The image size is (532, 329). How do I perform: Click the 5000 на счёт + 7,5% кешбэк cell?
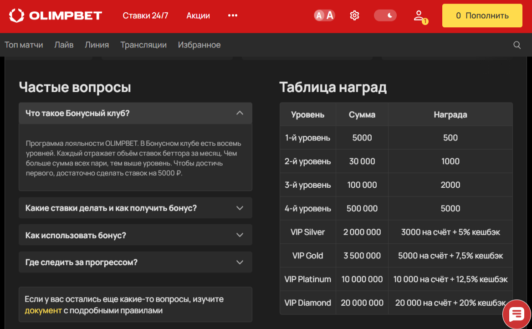[450, 256]
